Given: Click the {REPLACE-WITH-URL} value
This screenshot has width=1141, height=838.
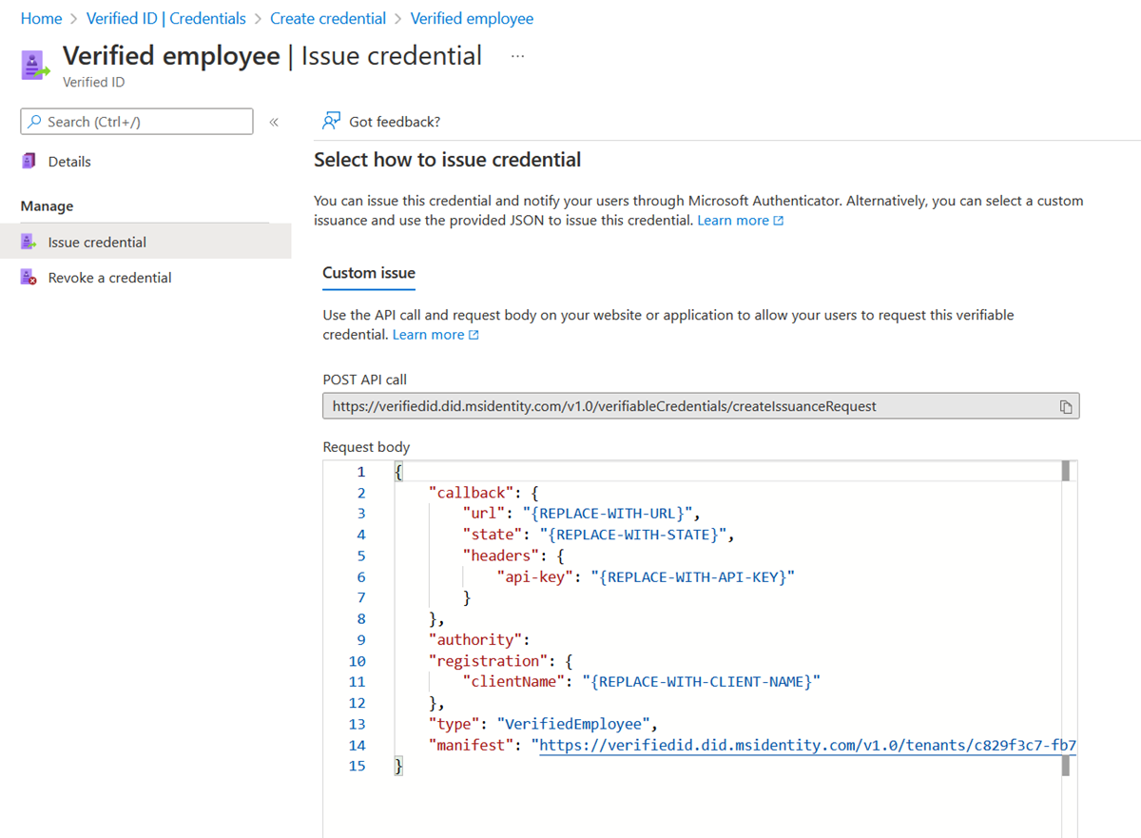Looking at the screenshot, I should 610,514.
